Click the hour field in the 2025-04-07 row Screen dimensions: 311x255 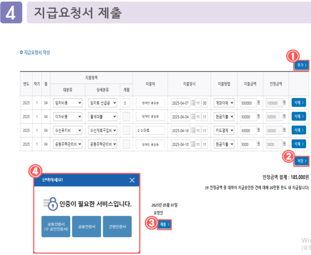click(x=198, y=103)
